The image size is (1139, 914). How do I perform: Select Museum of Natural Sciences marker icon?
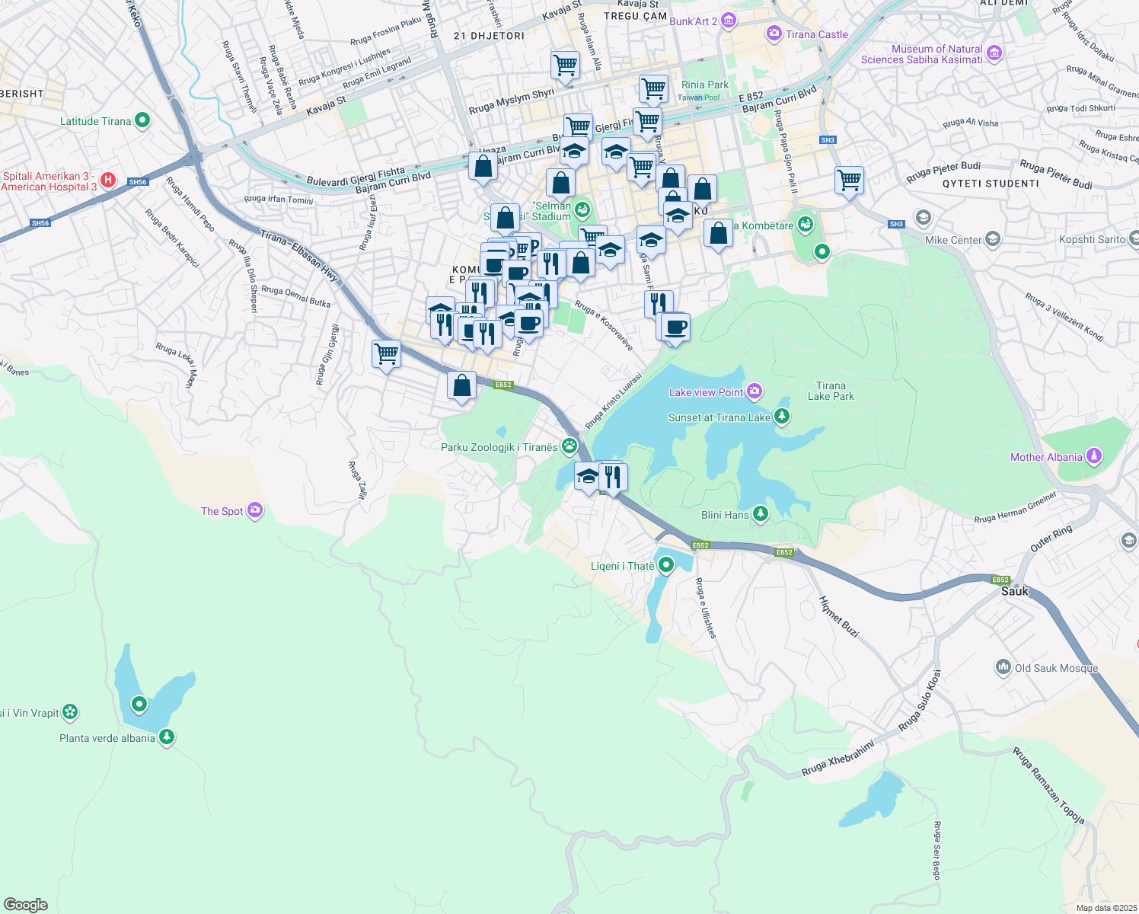(994, 53)
